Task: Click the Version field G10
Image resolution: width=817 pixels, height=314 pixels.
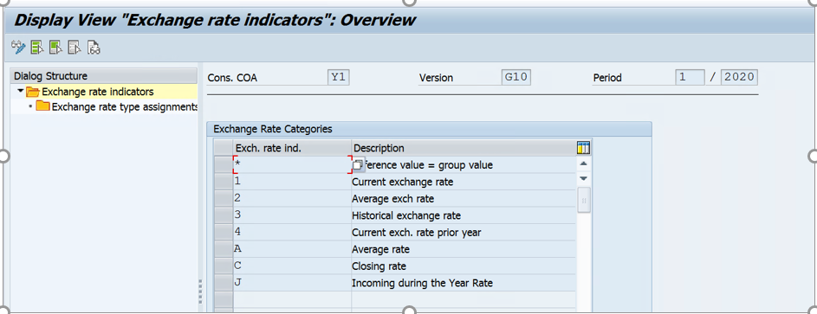Action: coord(515,78)
